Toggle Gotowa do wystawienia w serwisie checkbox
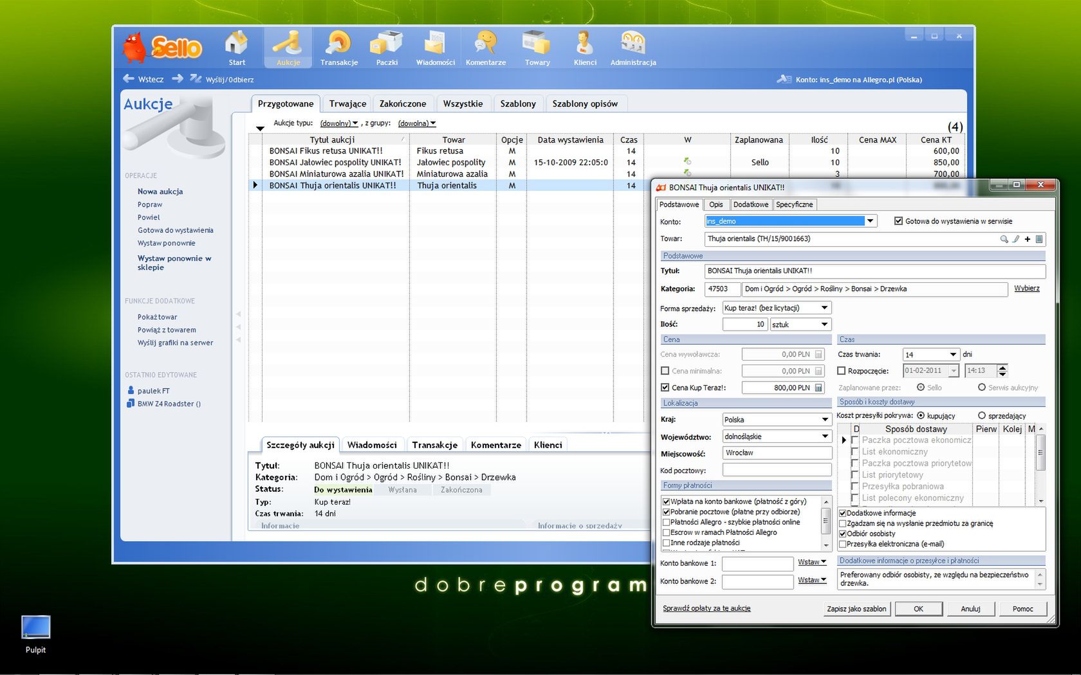Screen dimensions: 1081x675 click(x=898, y=221)
